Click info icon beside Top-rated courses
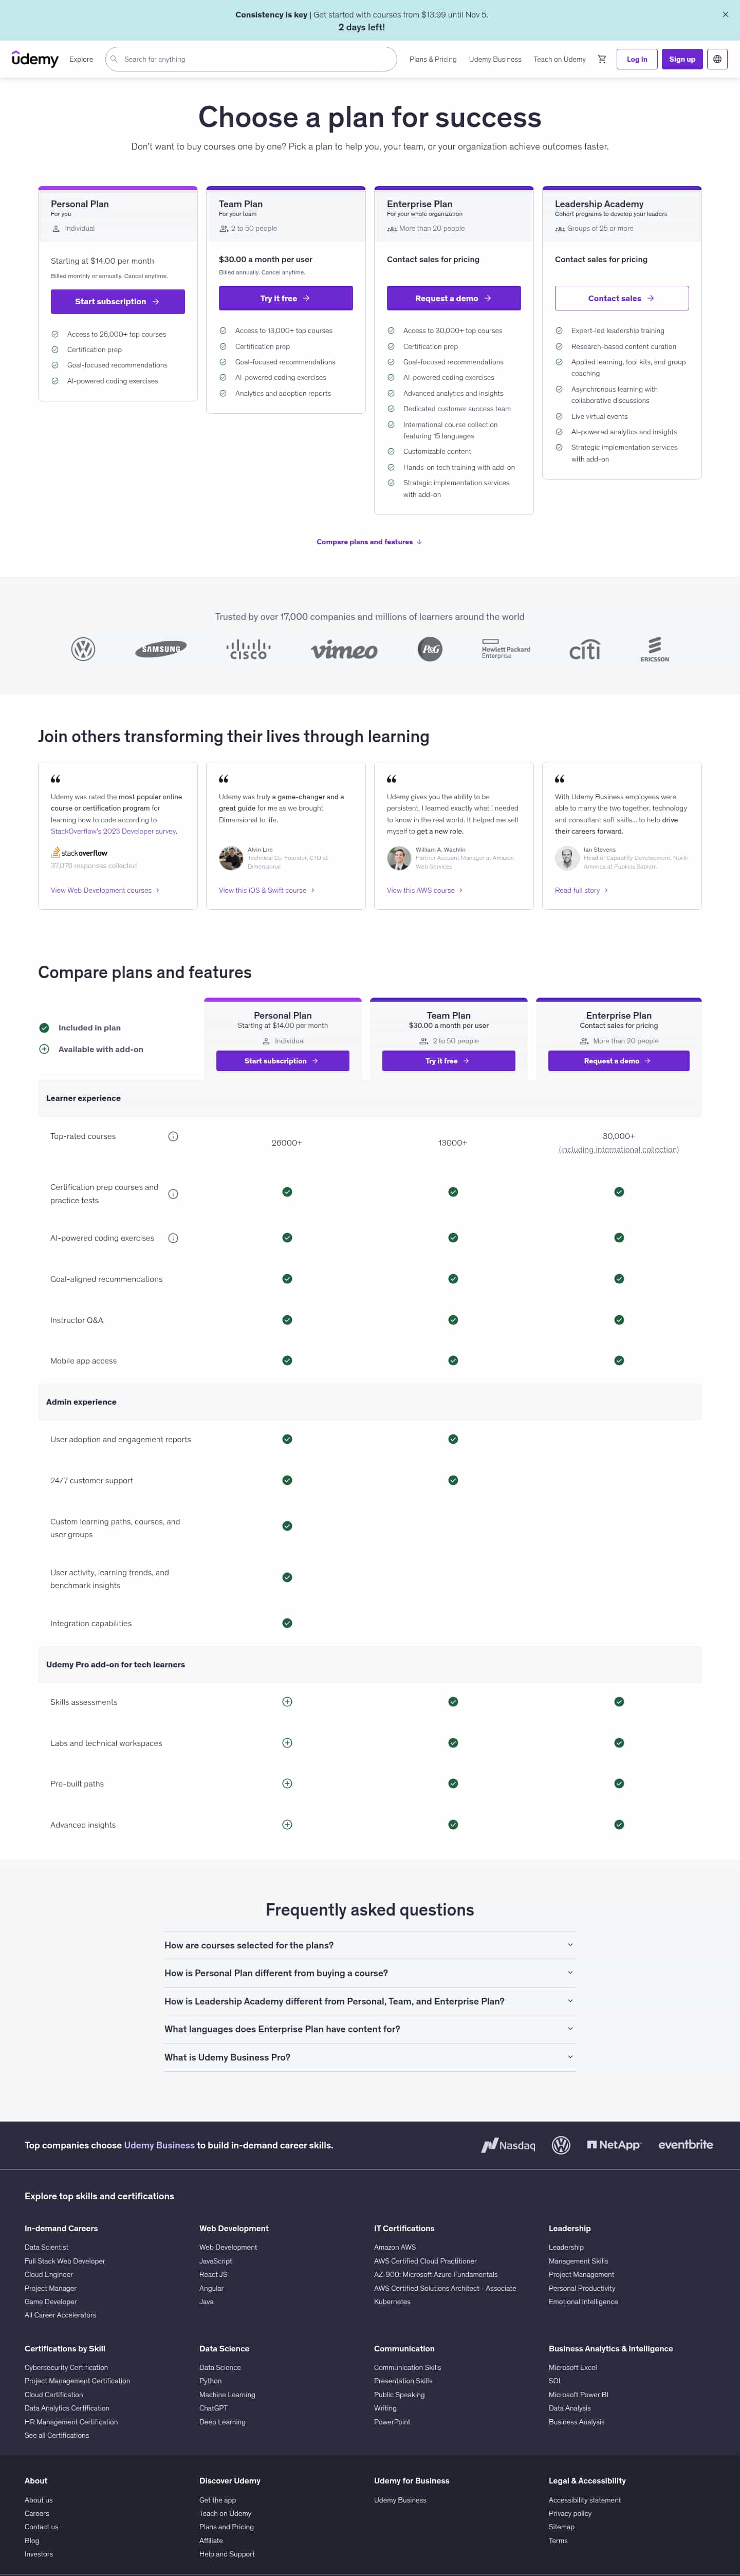 pos(173,1136)
